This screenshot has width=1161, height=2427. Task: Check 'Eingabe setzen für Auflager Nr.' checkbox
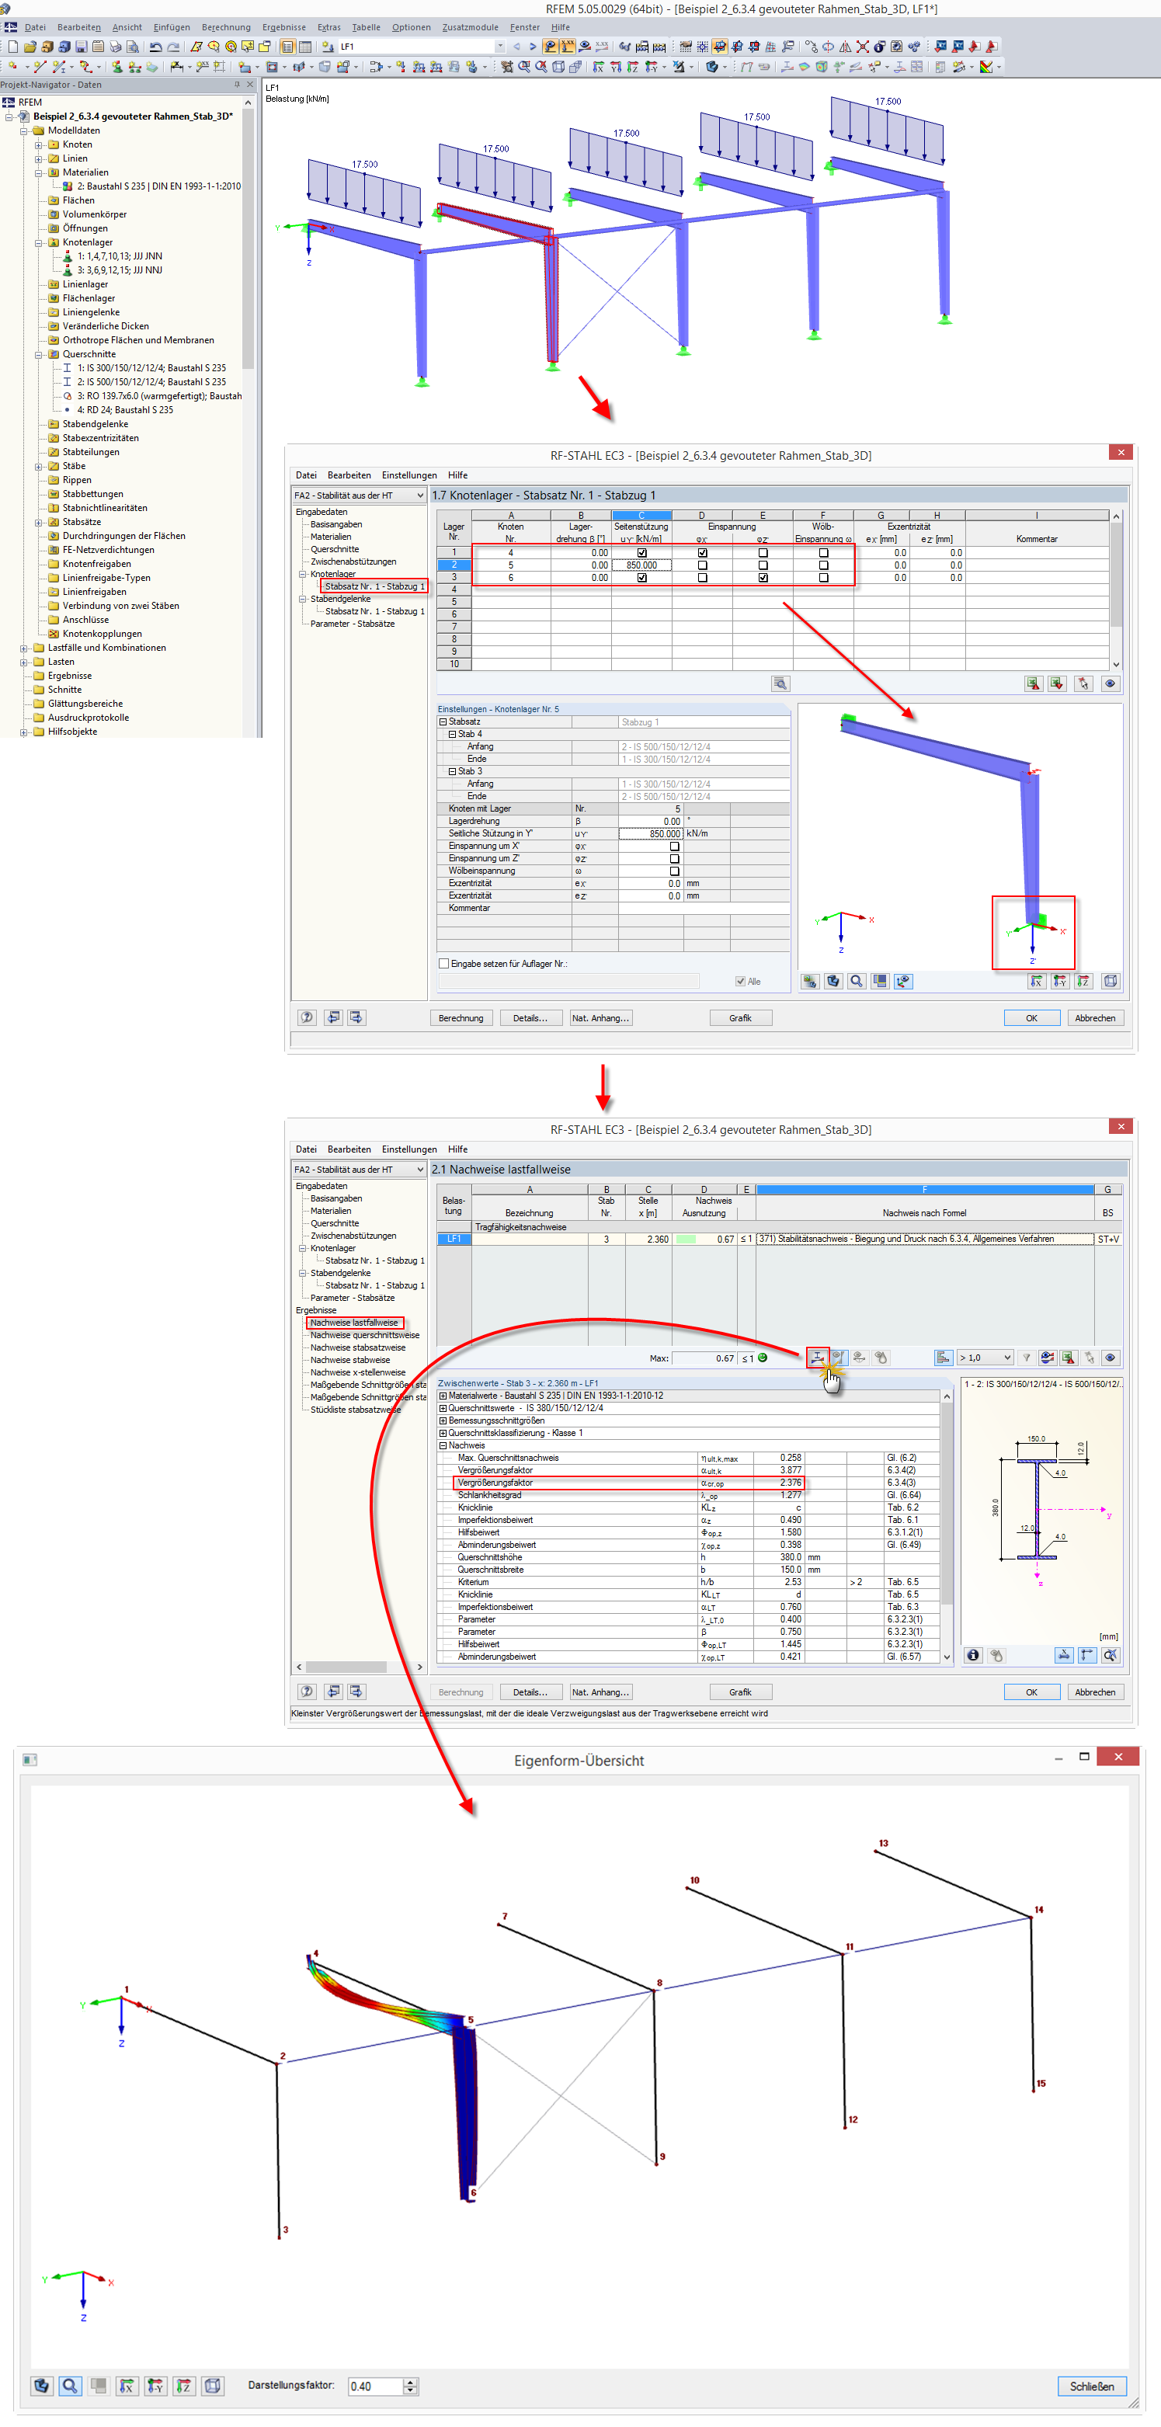pyautogui.click(x=444, y=964)
